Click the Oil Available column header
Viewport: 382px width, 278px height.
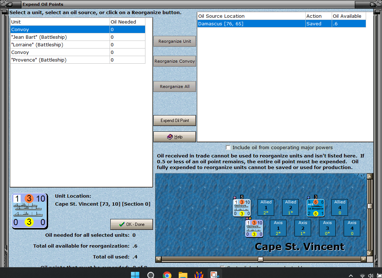349,16
